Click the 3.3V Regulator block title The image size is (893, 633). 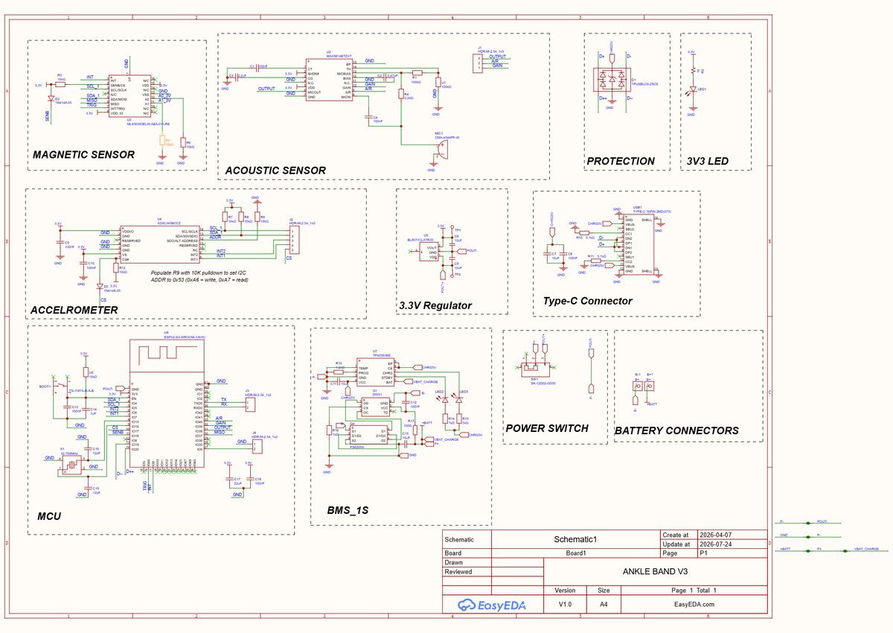pos(435,305)
